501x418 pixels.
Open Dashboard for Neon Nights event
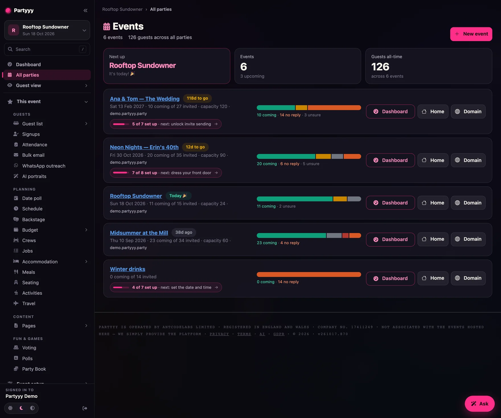click(x=390, y=160)
